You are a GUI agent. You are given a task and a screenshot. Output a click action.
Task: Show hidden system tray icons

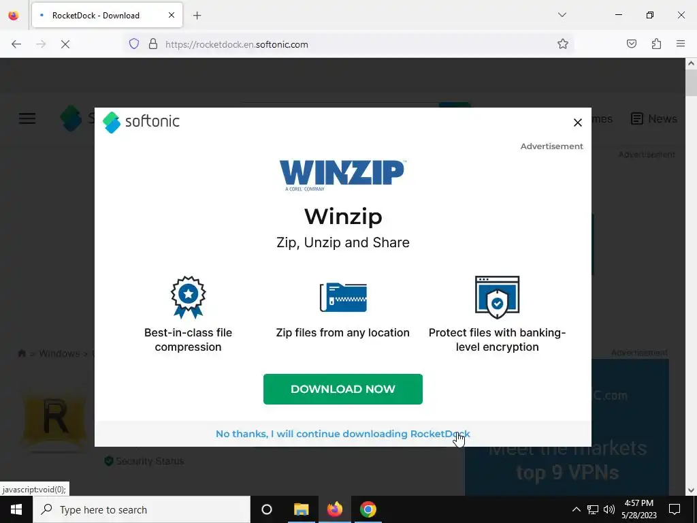(576, 509)
